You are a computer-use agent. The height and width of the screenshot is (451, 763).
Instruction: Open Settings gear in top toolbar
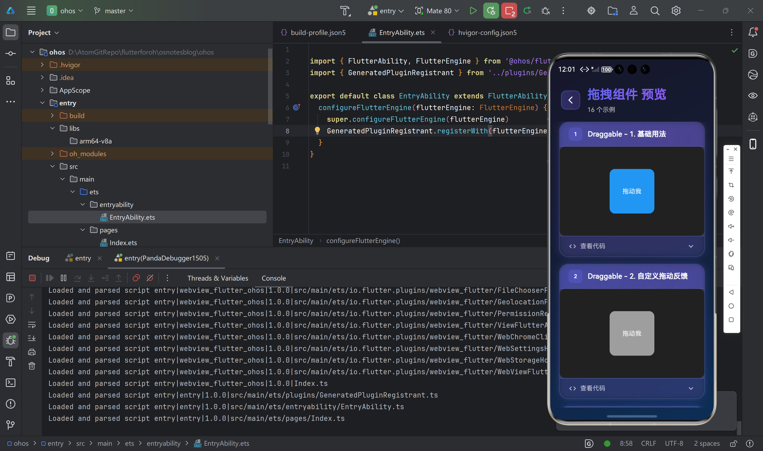tap(676, 11)
